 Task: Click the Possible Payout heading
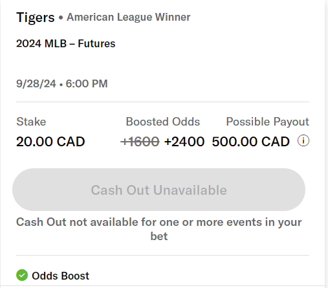coord(268,122)
